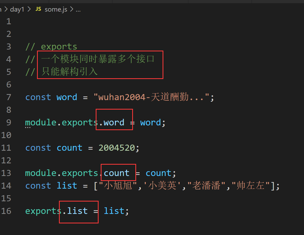Click string '小美英' in list array
This screenshot has height=235, width=304.
[162, 185]
